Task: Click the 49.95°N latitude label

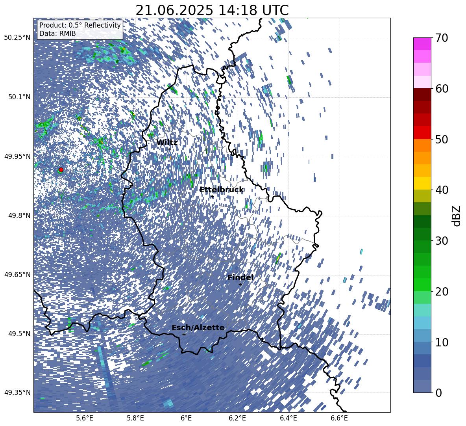Action: coord(17,156)
